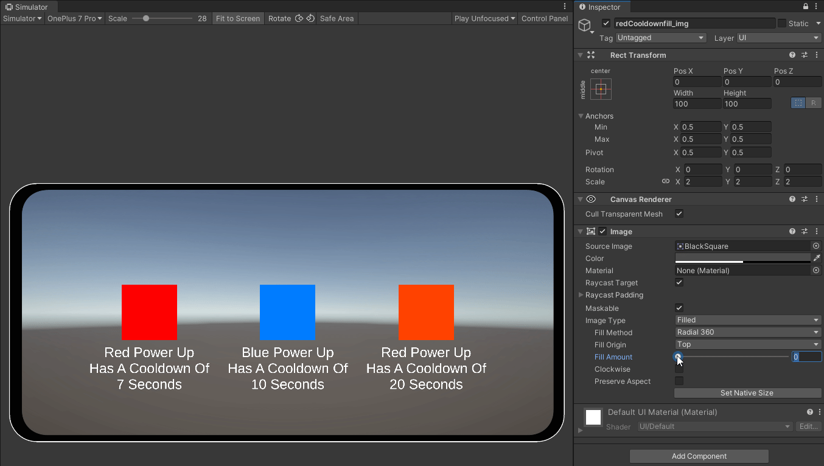Screen dimensions: 824x466
Task: Click the Image component help icon
Action: (x=792, y=231)
